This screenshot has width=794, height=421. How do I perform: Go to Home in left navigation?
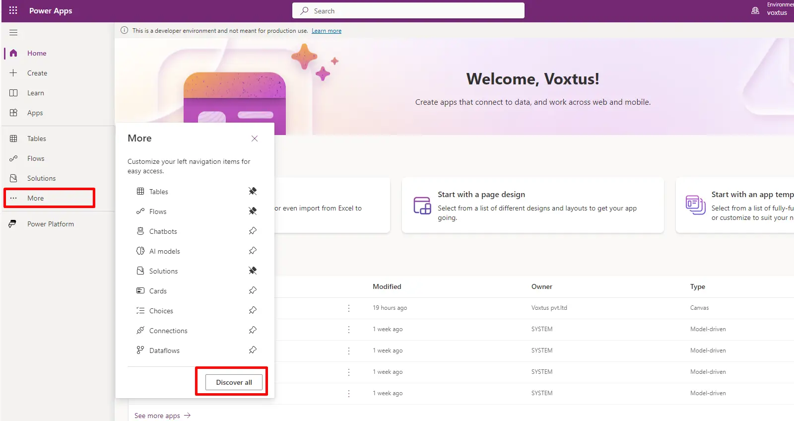[37, 53]
